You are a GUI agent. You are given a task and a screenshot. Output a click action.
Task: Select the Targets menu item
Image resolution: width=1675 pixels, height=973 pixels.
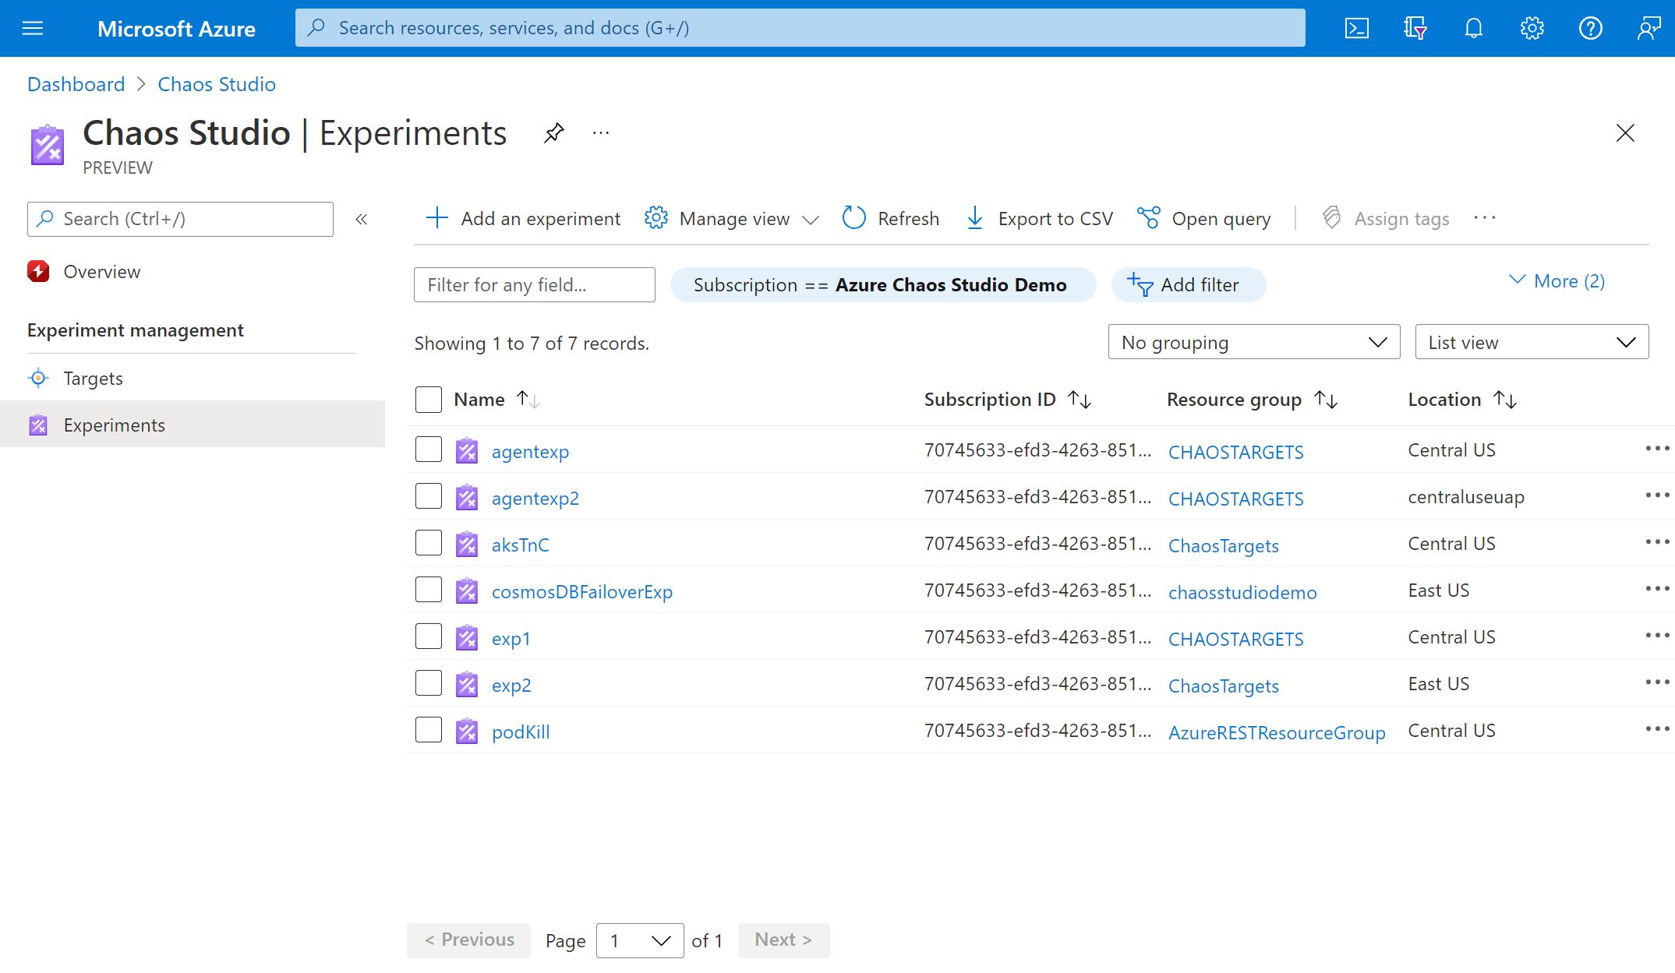93,378
